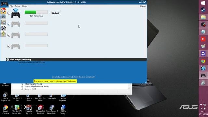Open the red YouTube taskbar icon

point(203,39)
